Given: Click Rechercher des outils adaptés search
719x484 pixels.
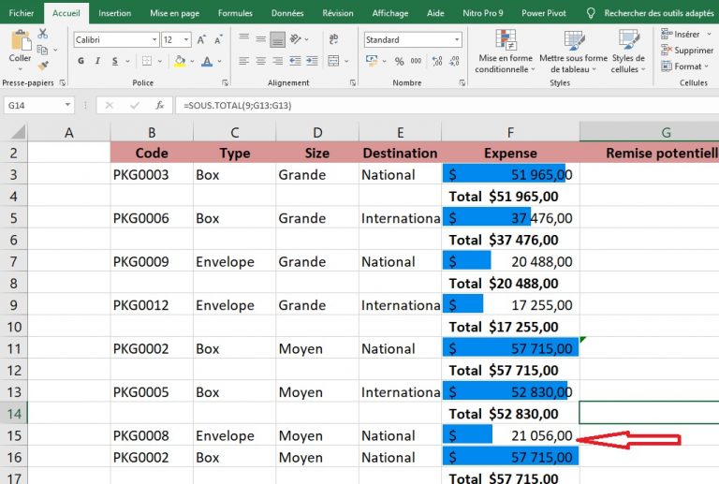Looking at the screenshot, I should (651, 13).
